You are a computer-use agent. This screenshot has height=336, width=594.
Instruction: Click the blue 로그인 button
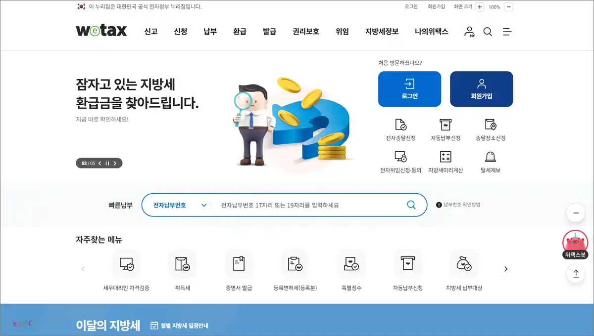[x=409, y=89]
